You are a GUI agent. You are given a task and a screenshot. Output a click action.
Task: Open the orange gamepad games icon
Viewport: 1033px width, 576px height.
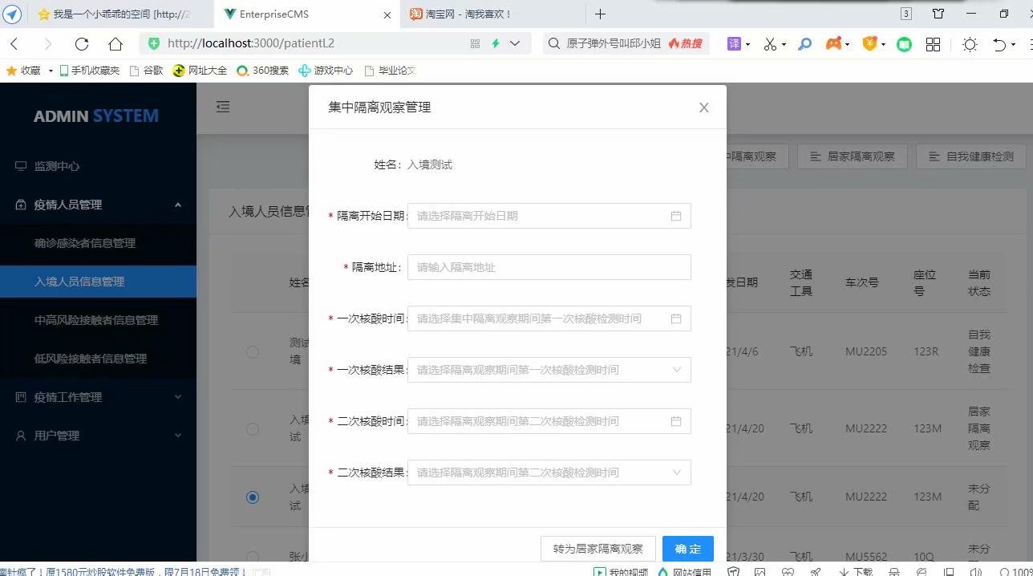[834, 44]
